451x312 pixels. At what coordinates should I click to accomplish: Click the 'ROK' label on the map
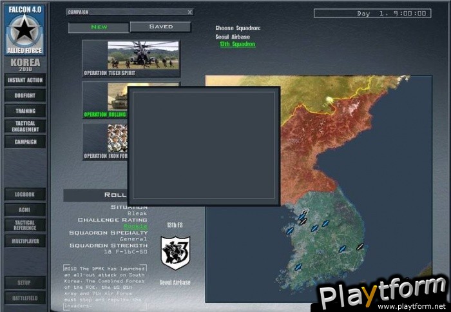[320, 252]
